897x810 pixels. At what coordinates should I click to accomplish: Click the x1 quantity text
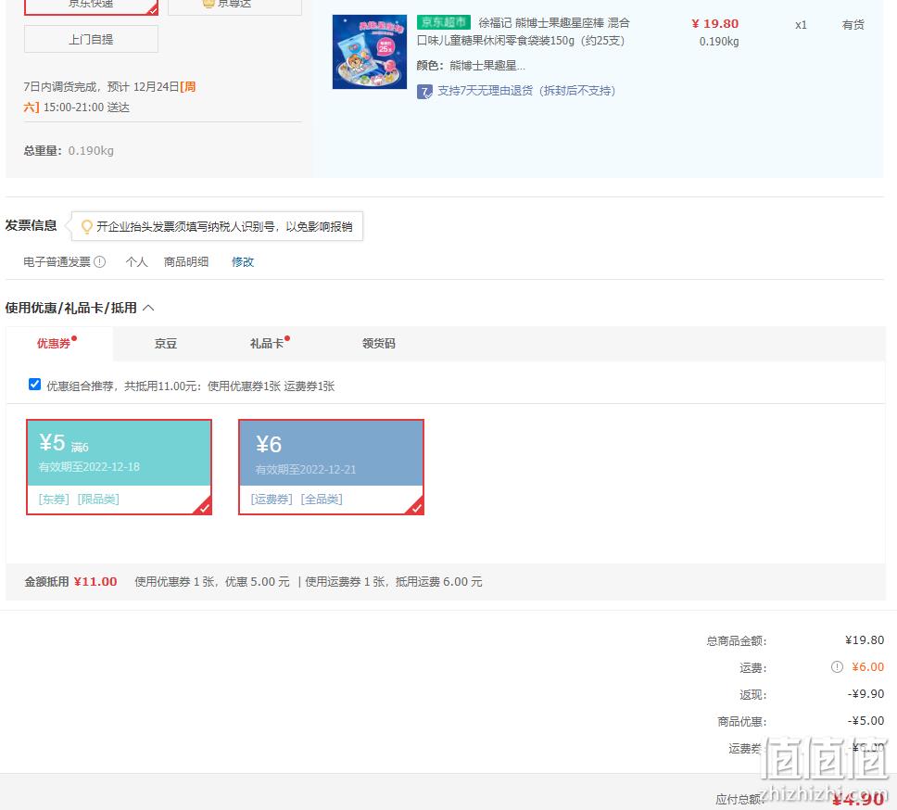click(x=801, y=25)
